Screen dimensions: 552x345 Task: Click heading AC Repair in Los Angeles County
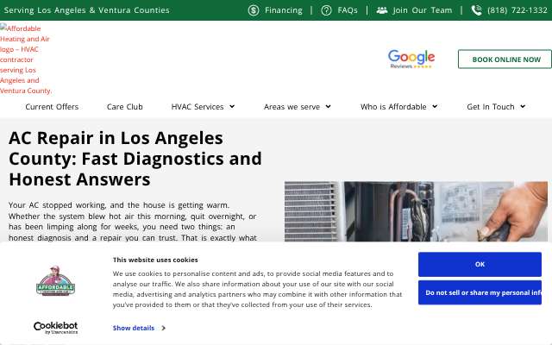tap(135, 159)
